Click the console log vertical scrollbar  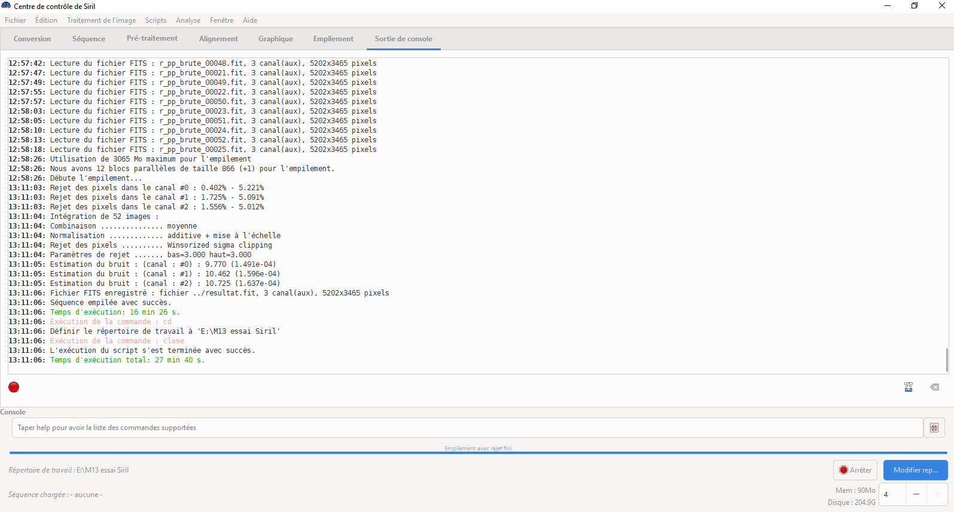(x=947, y=359)
